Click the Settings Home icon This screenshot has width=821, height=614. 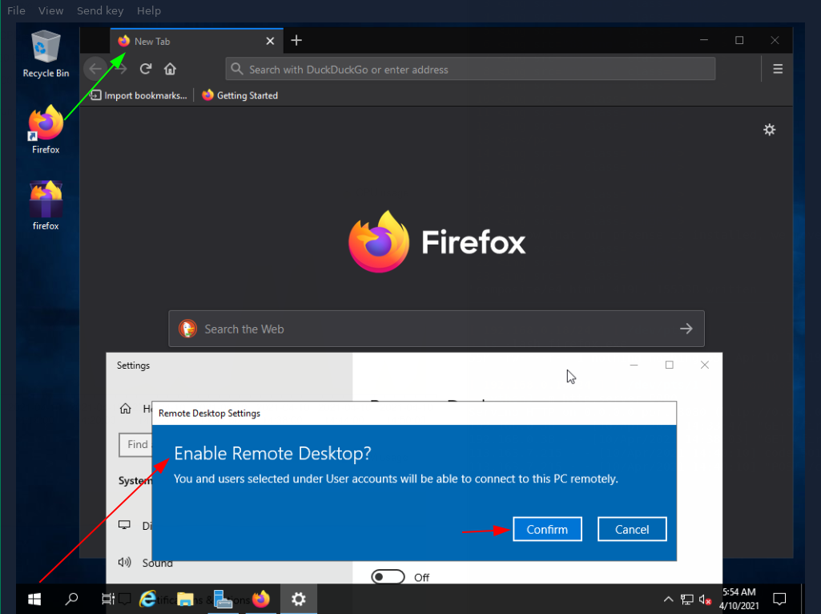point(126,409)
